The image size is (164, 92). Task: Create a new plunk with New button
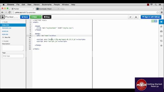click(34, 17)
